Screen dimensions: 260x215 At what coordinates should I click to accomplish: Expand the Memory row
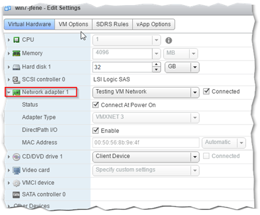point(9,53)
